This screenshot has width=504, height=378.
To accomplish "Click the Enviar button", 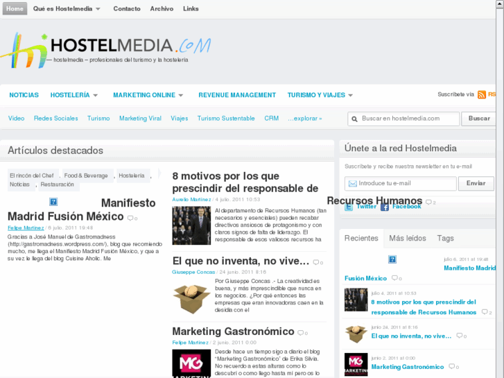I will pyautogui.click(x=476, y=183).
